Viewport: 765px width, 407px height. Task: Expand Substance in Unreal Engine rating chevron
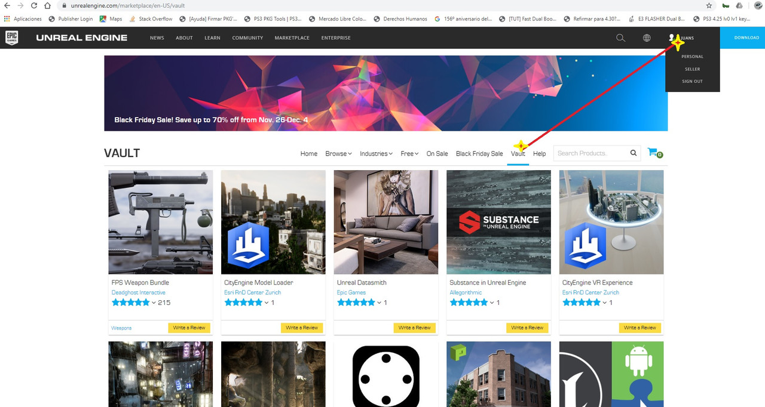492,303
